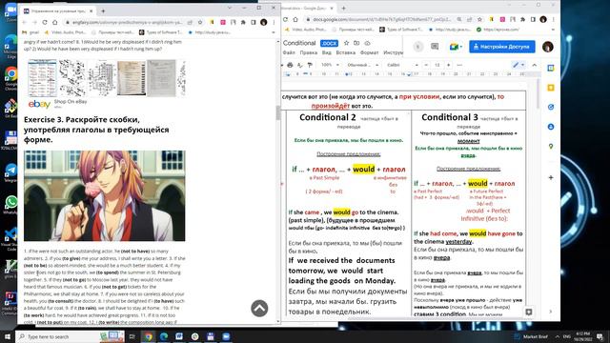This screenshot has height=343, width=610.
Task: Open Maps side panel icon
Action: point(551,146)
